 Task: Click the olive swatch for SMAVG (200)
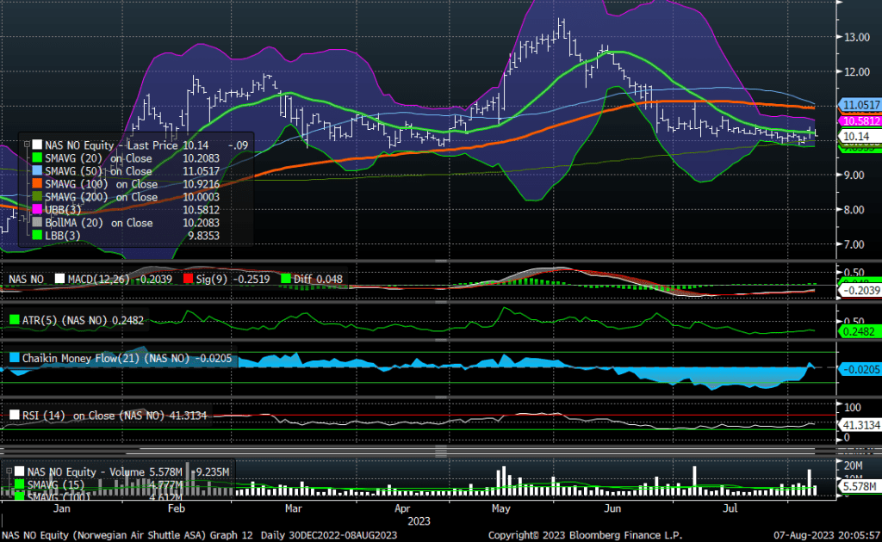click(37, 197)
